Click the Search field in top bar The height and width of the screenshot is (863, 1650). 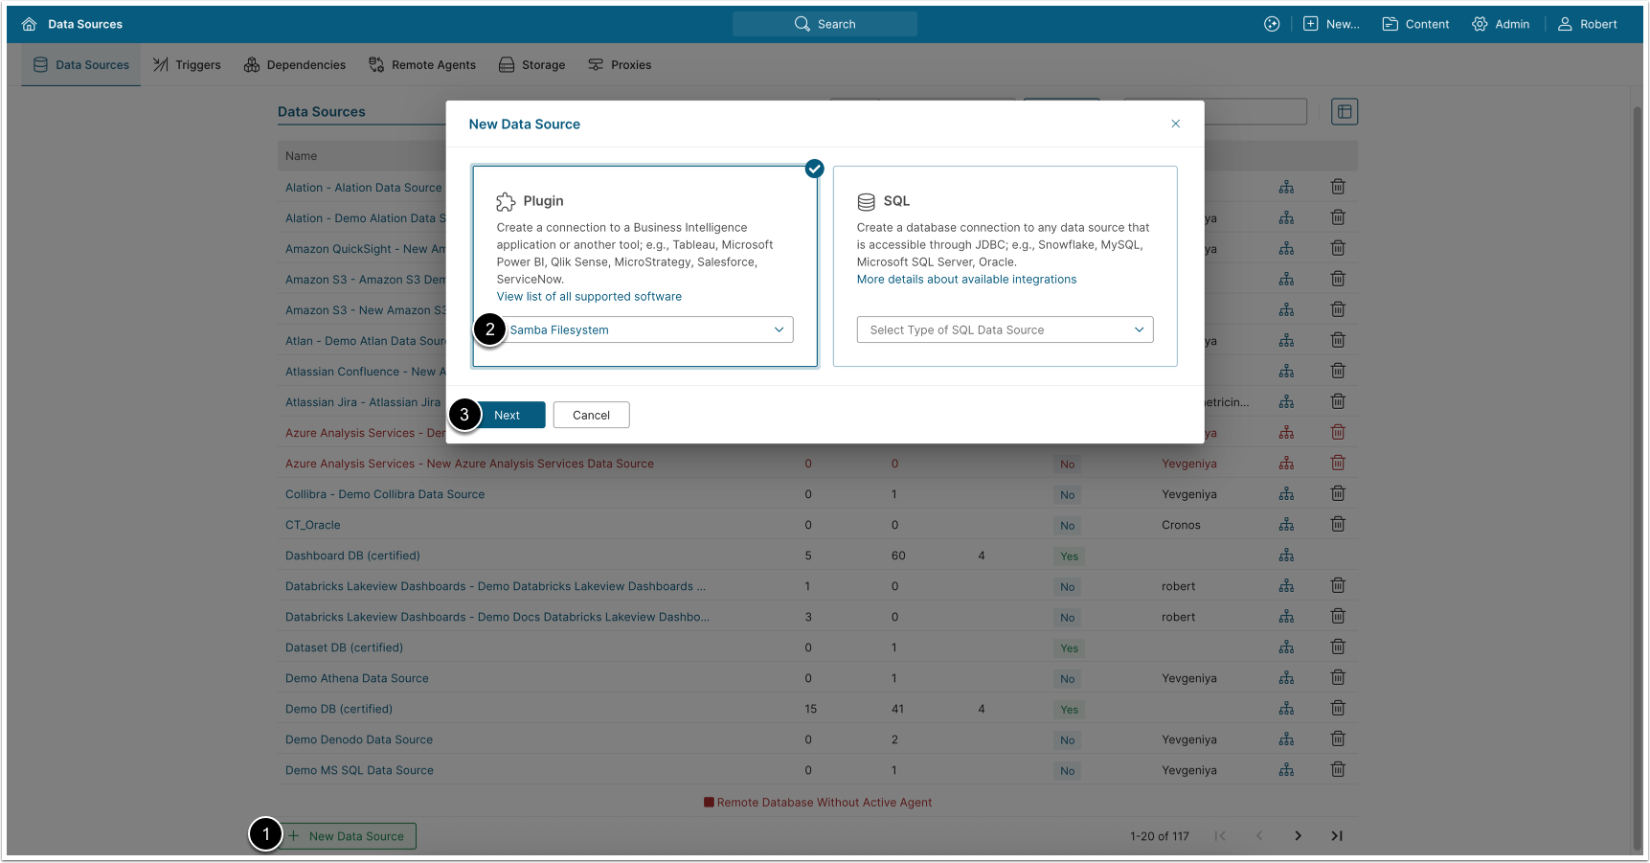[825, 24]
